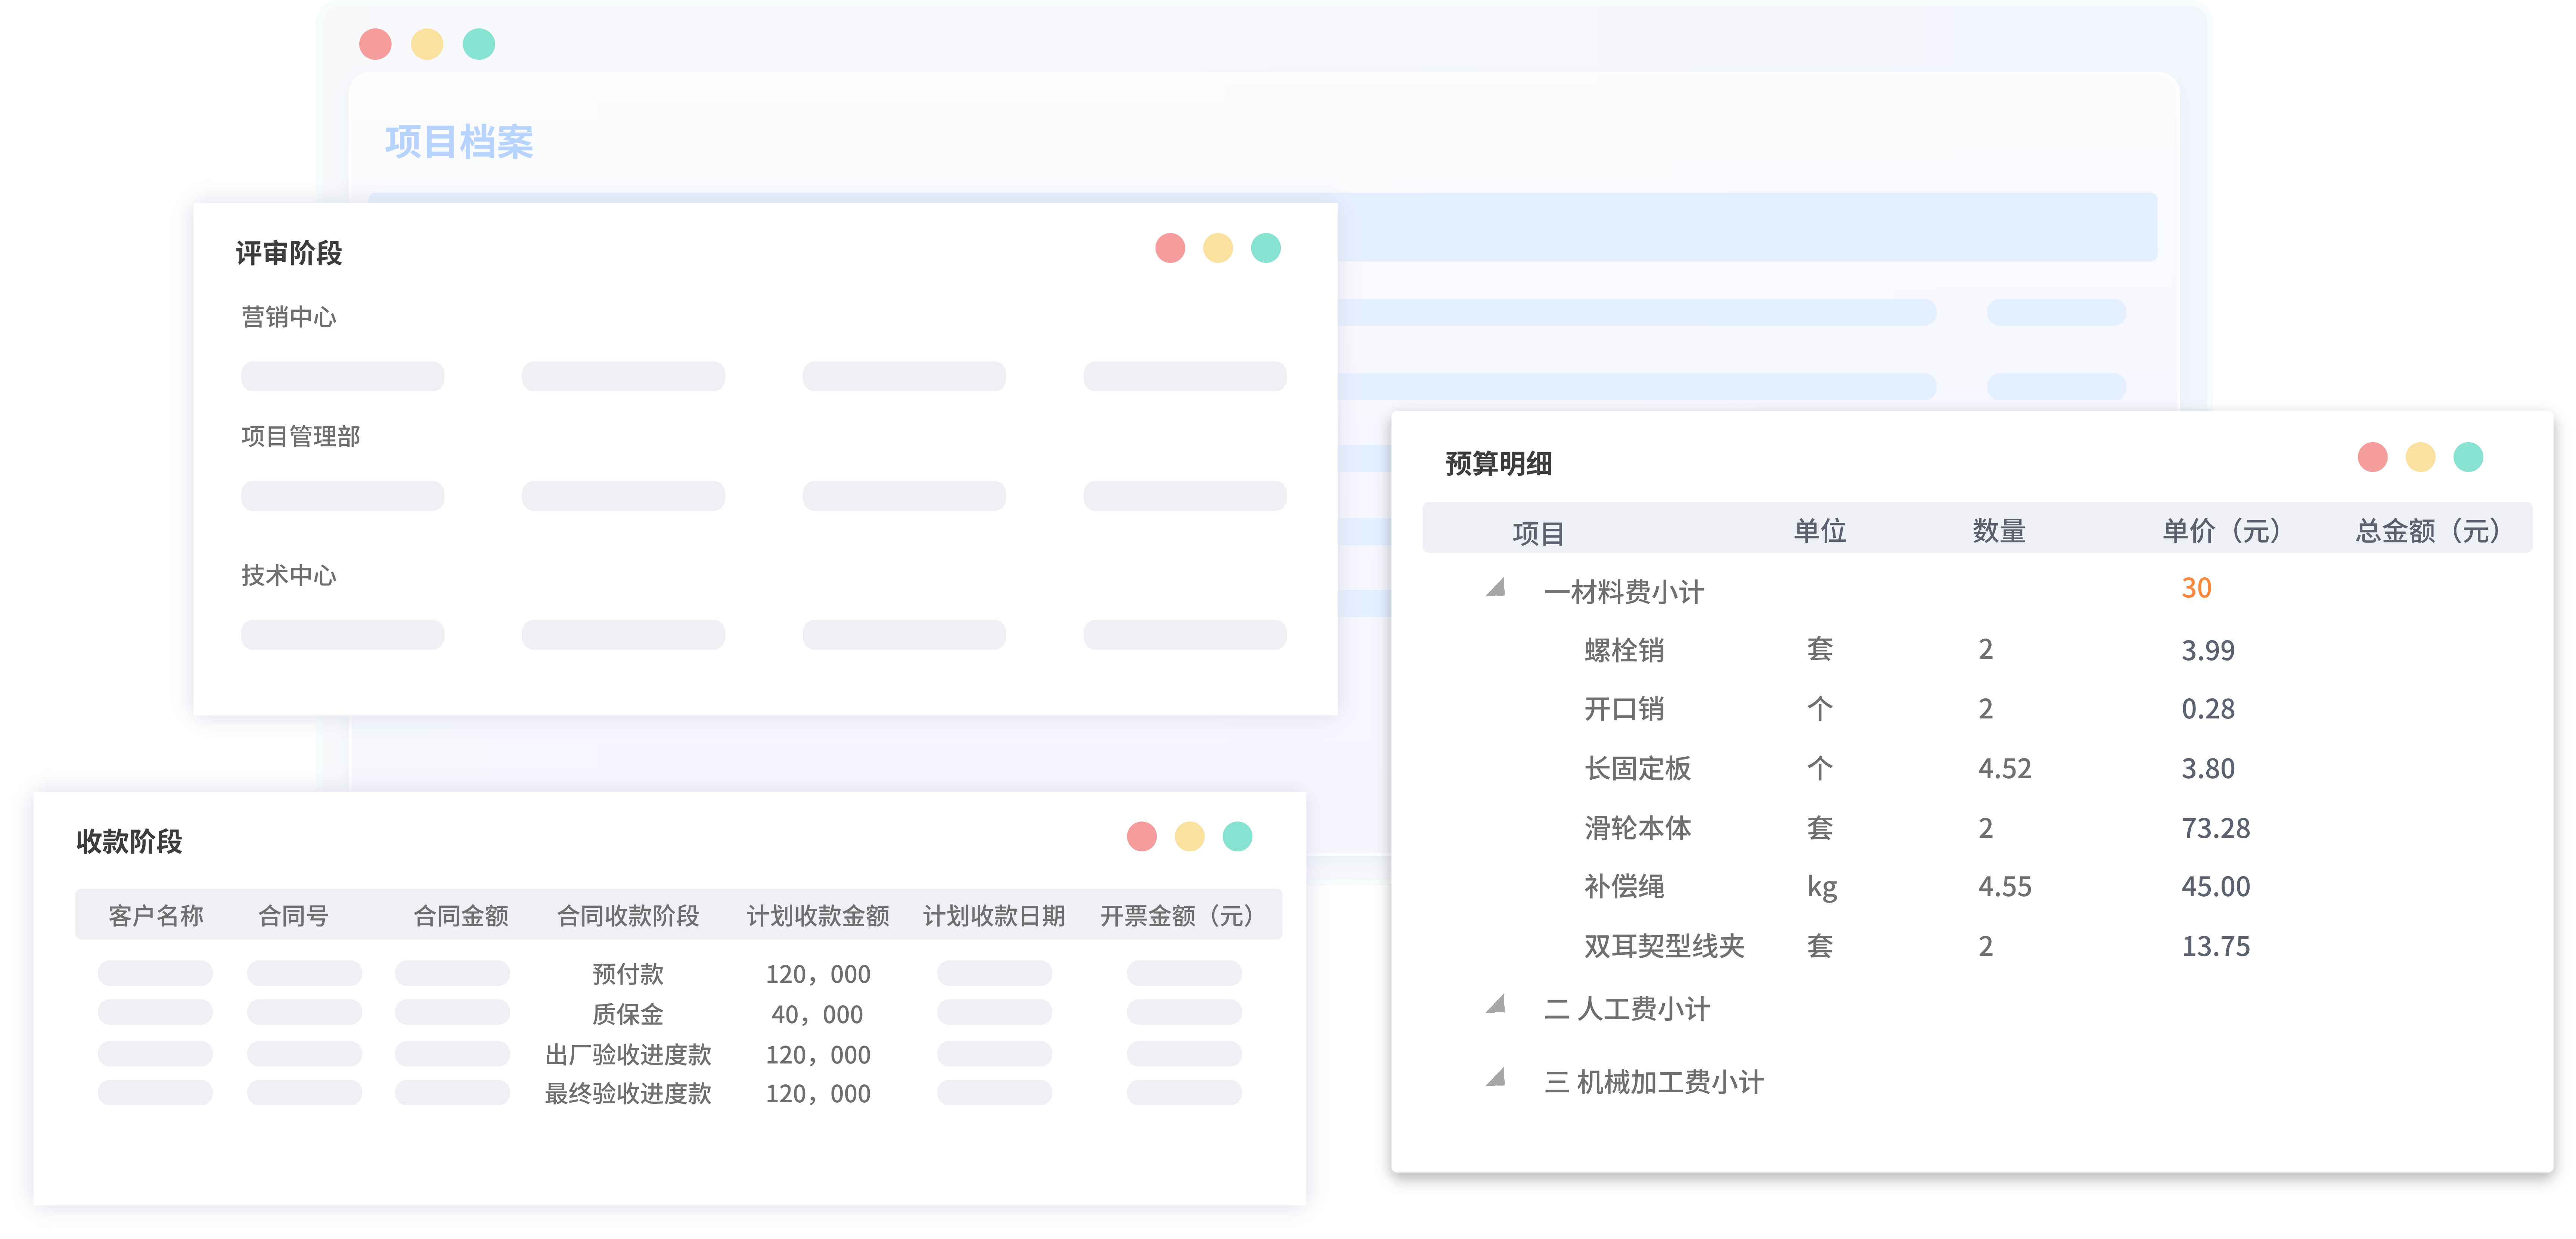
Task: Click the 项目档案 title
Action: coord(459,142)
